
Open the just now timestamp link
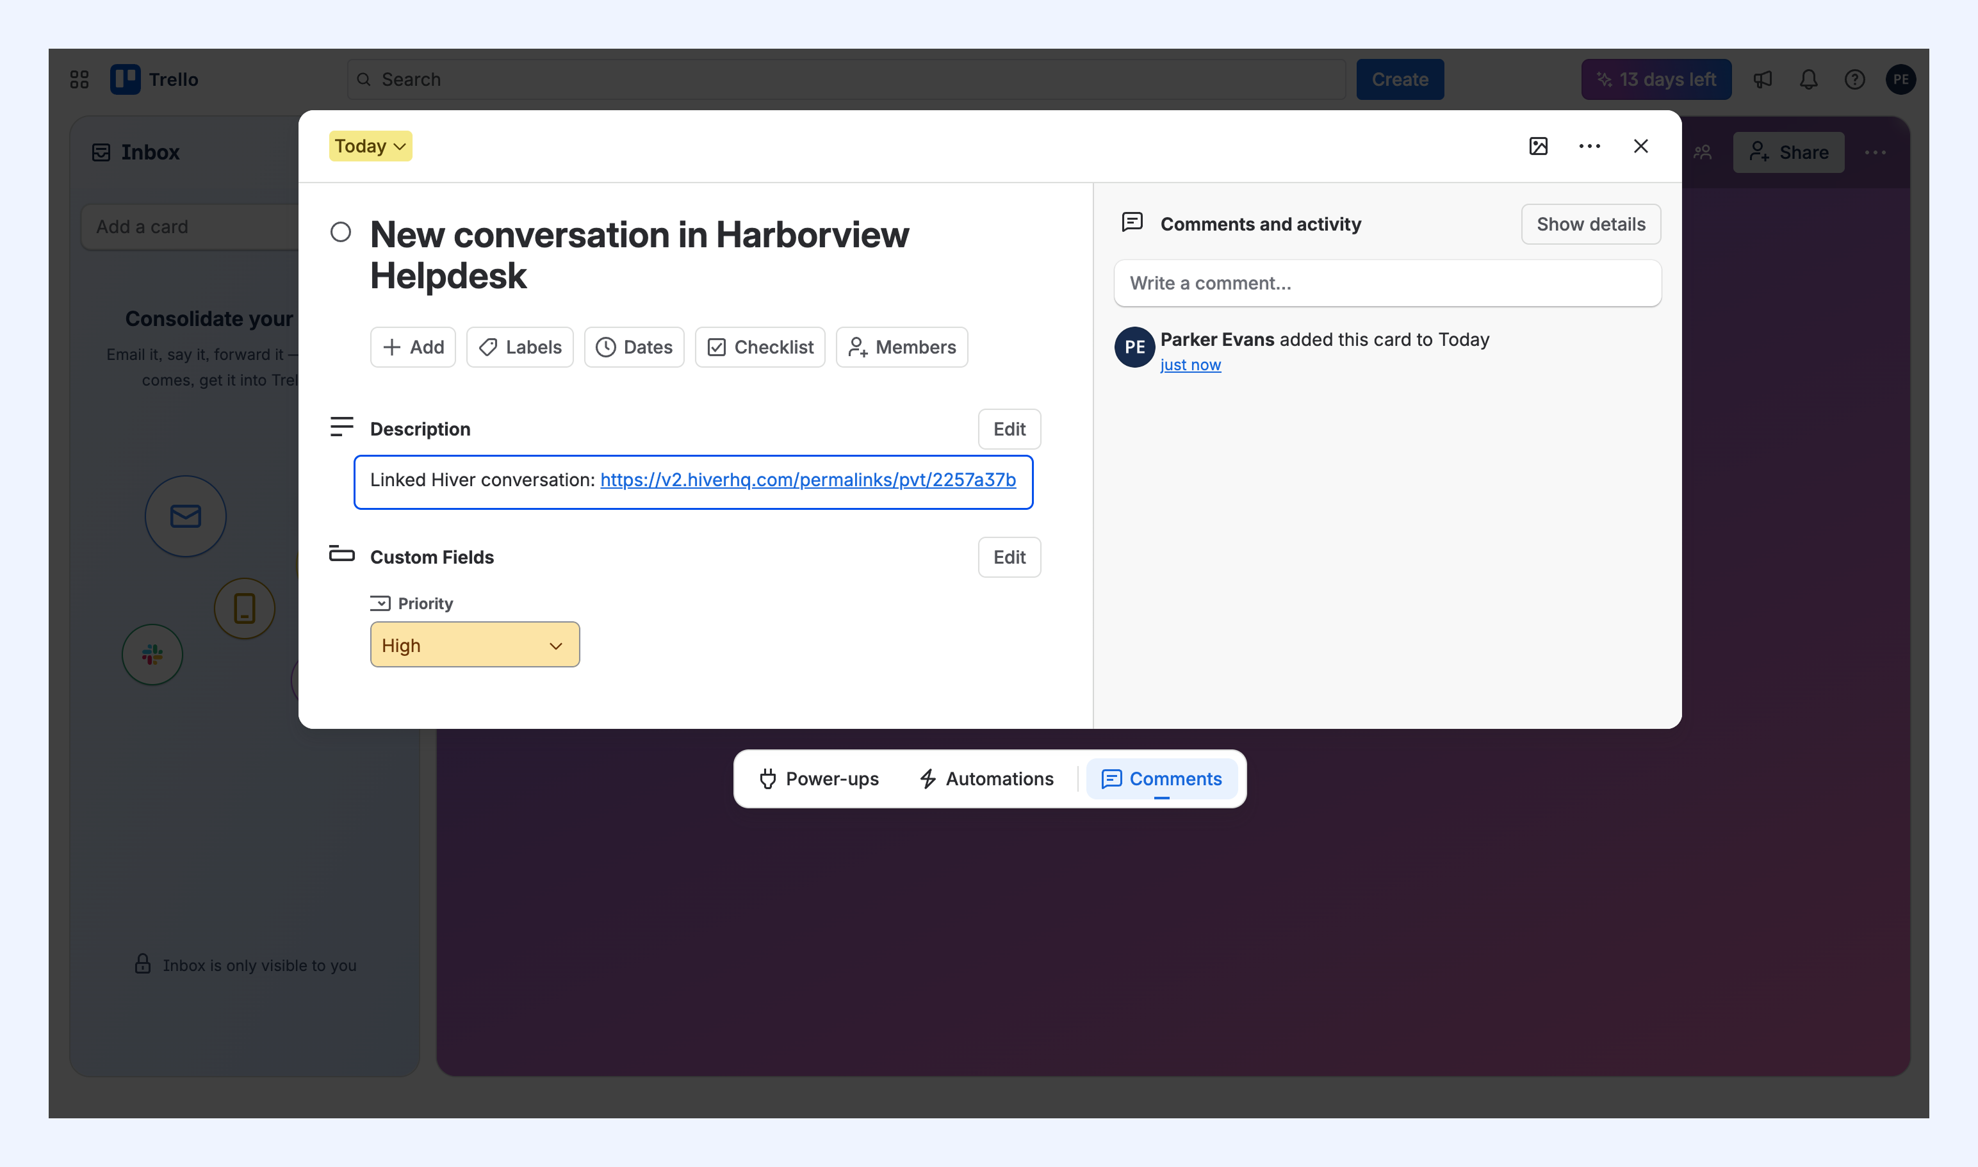(1190, 365)
